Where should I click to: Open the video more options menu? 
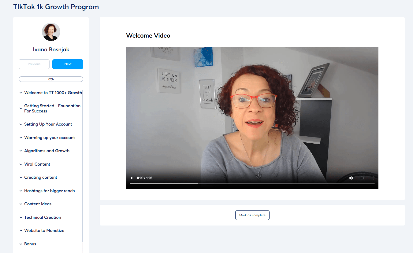click(x=373, y=178)
